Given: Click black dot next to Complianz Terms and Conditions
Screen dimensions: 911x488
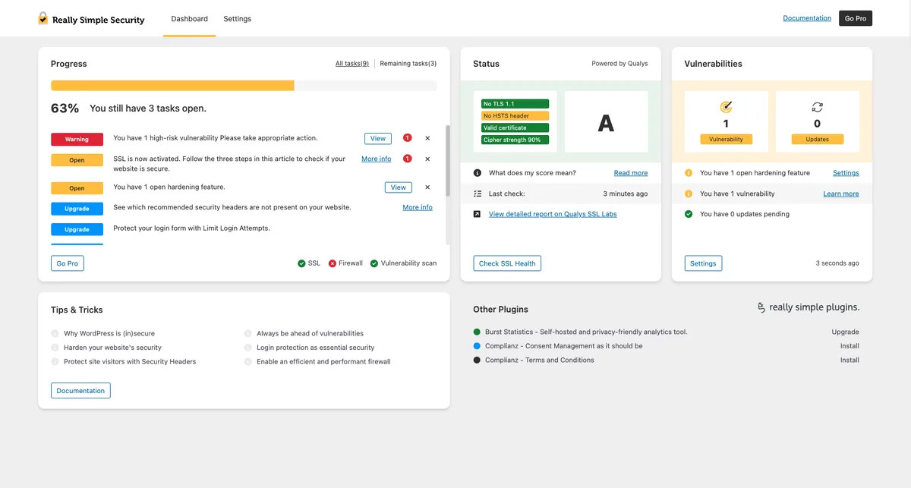Looking at the screenshot, I should coord(477,360).
